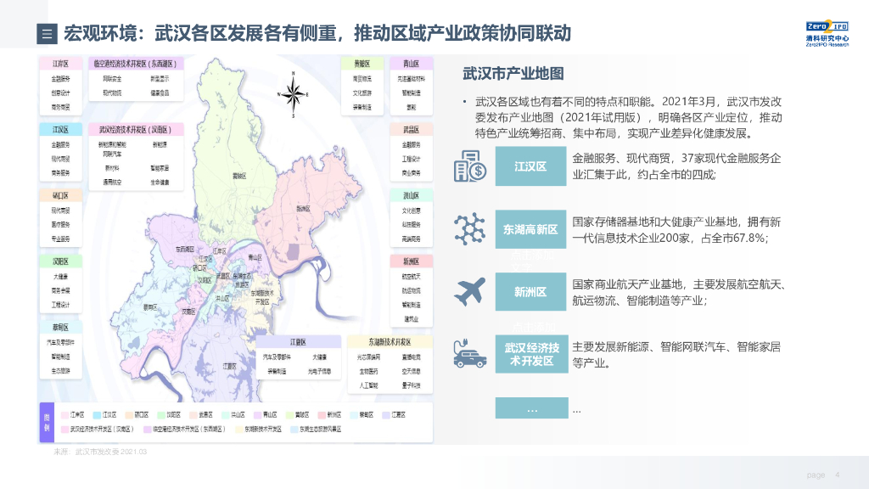This screenshot has height=489, width=869.
Task: Click the 武汉经济技术开发区（汉南区）legend swatch
Action: (64, 429)
